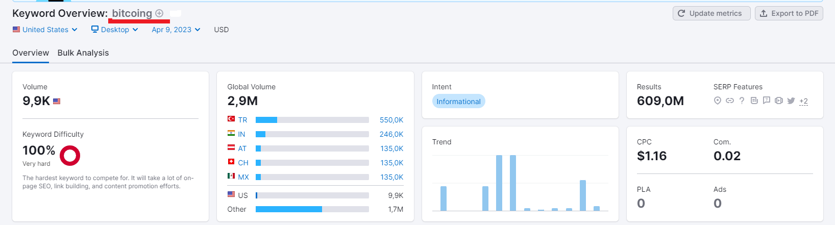Click the 100% keyword difficulty value
This screenshot has height=225, width=835.
39,151
